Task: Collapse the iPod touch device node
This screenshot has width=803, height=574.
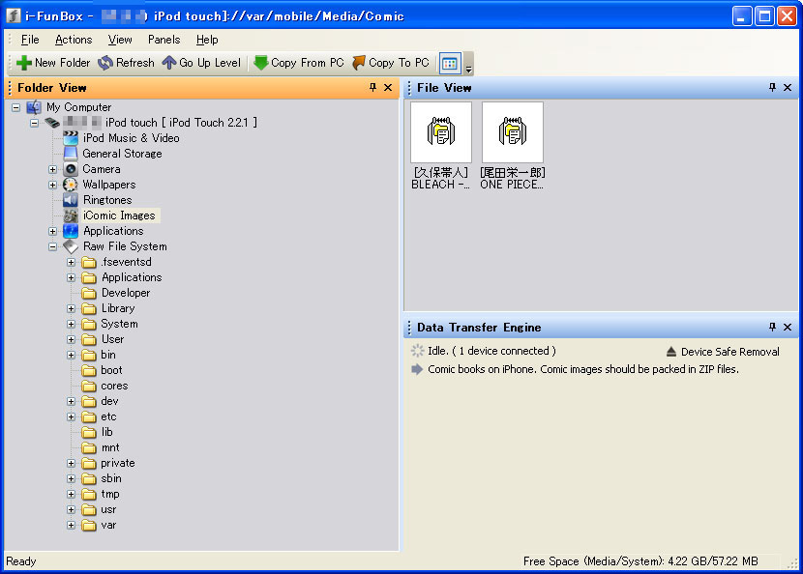Action: tap(34, 123)
